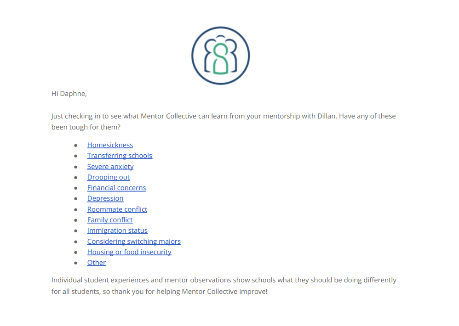Click the Other link
This screenshot has height=326, width=459.
(97, 263)
